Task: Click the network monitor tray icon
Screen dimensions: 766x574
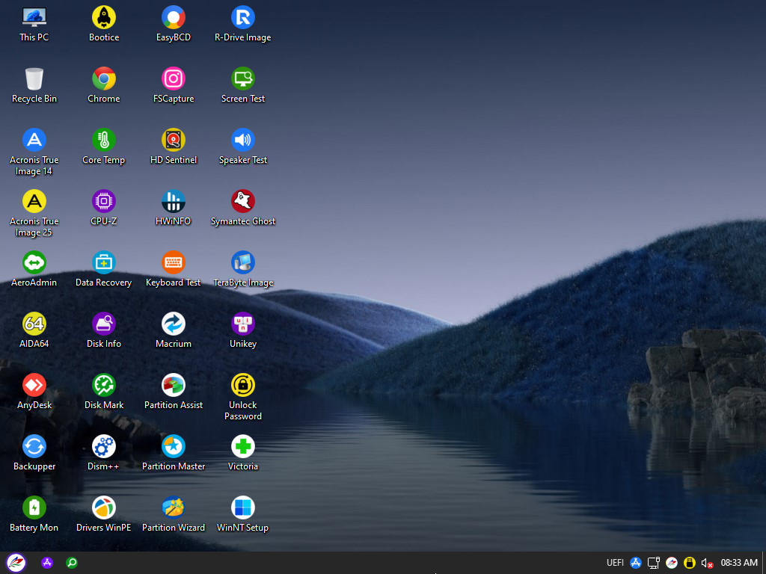Action: coord(653,563)
